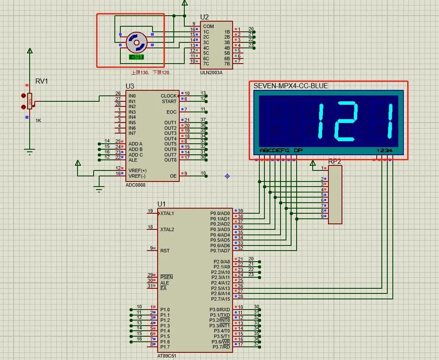Click the SEVEN-MPX4-CC-BLUE label
439x360 pixels.
point(291,86)
